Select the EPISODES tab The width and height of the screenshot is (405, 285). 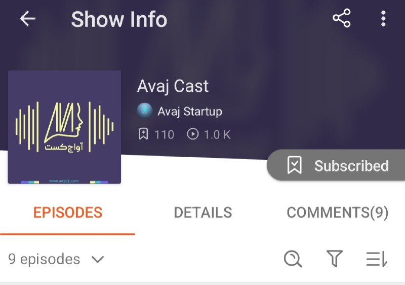tap(68, 212)
